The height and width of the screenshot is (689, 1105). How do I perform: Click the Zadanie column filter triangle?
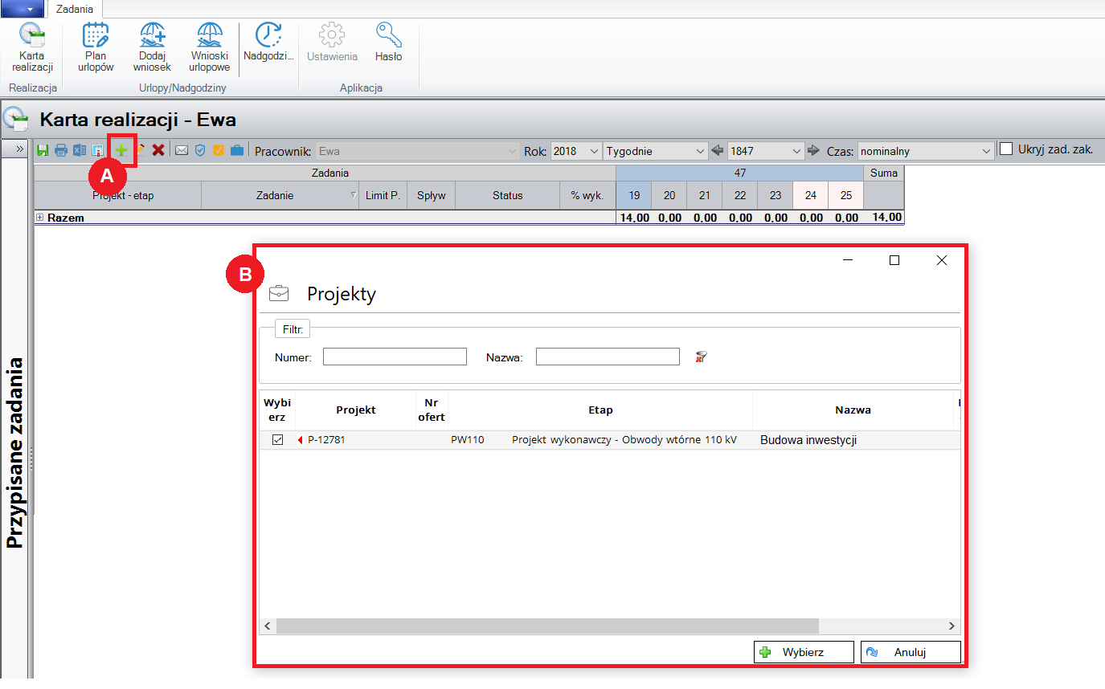tap(354, 195)
